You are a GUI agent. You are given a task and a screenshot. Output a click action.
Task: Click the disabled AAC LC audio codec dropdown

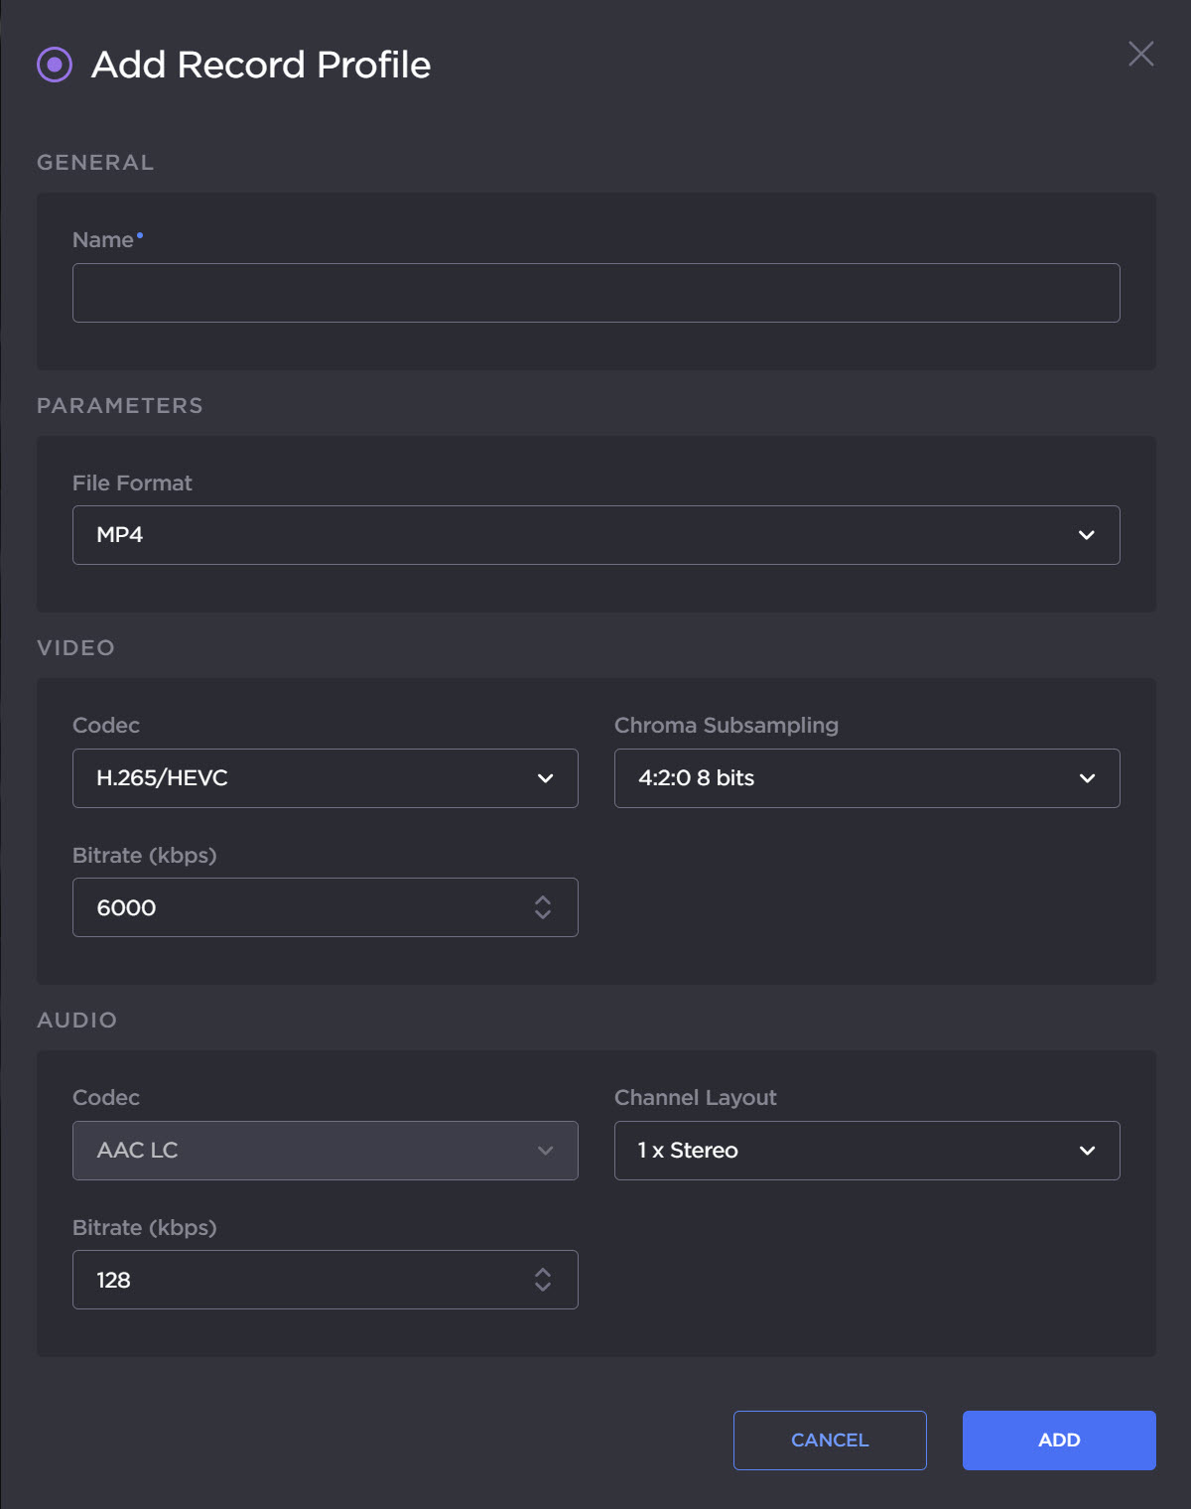tap(326, 1151)
